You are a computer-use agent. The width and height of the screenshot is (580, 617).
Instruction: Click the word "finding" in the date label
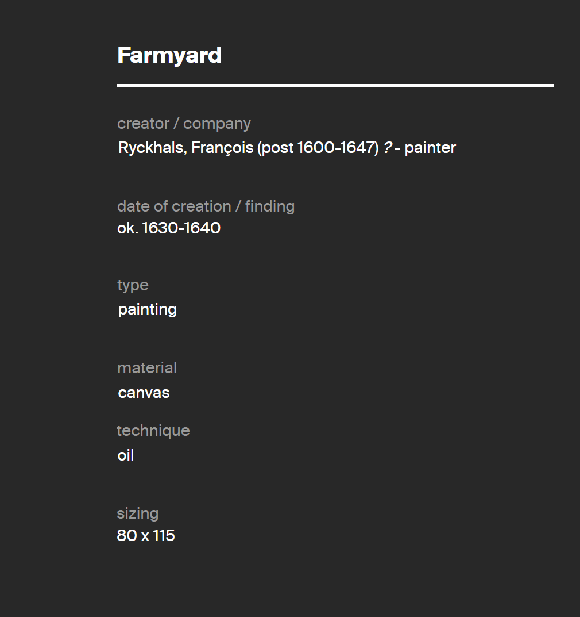[x=270, y=206]
